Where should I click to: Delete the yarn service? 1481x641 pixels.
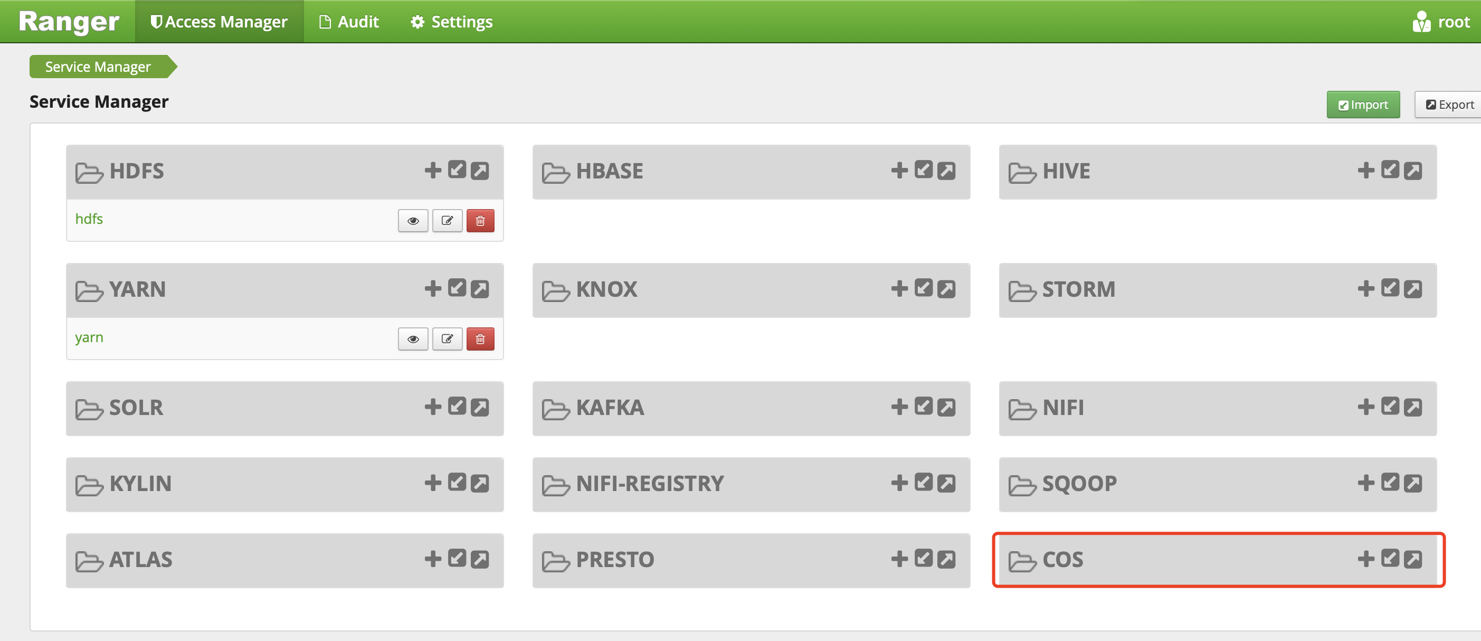[480, 339]
